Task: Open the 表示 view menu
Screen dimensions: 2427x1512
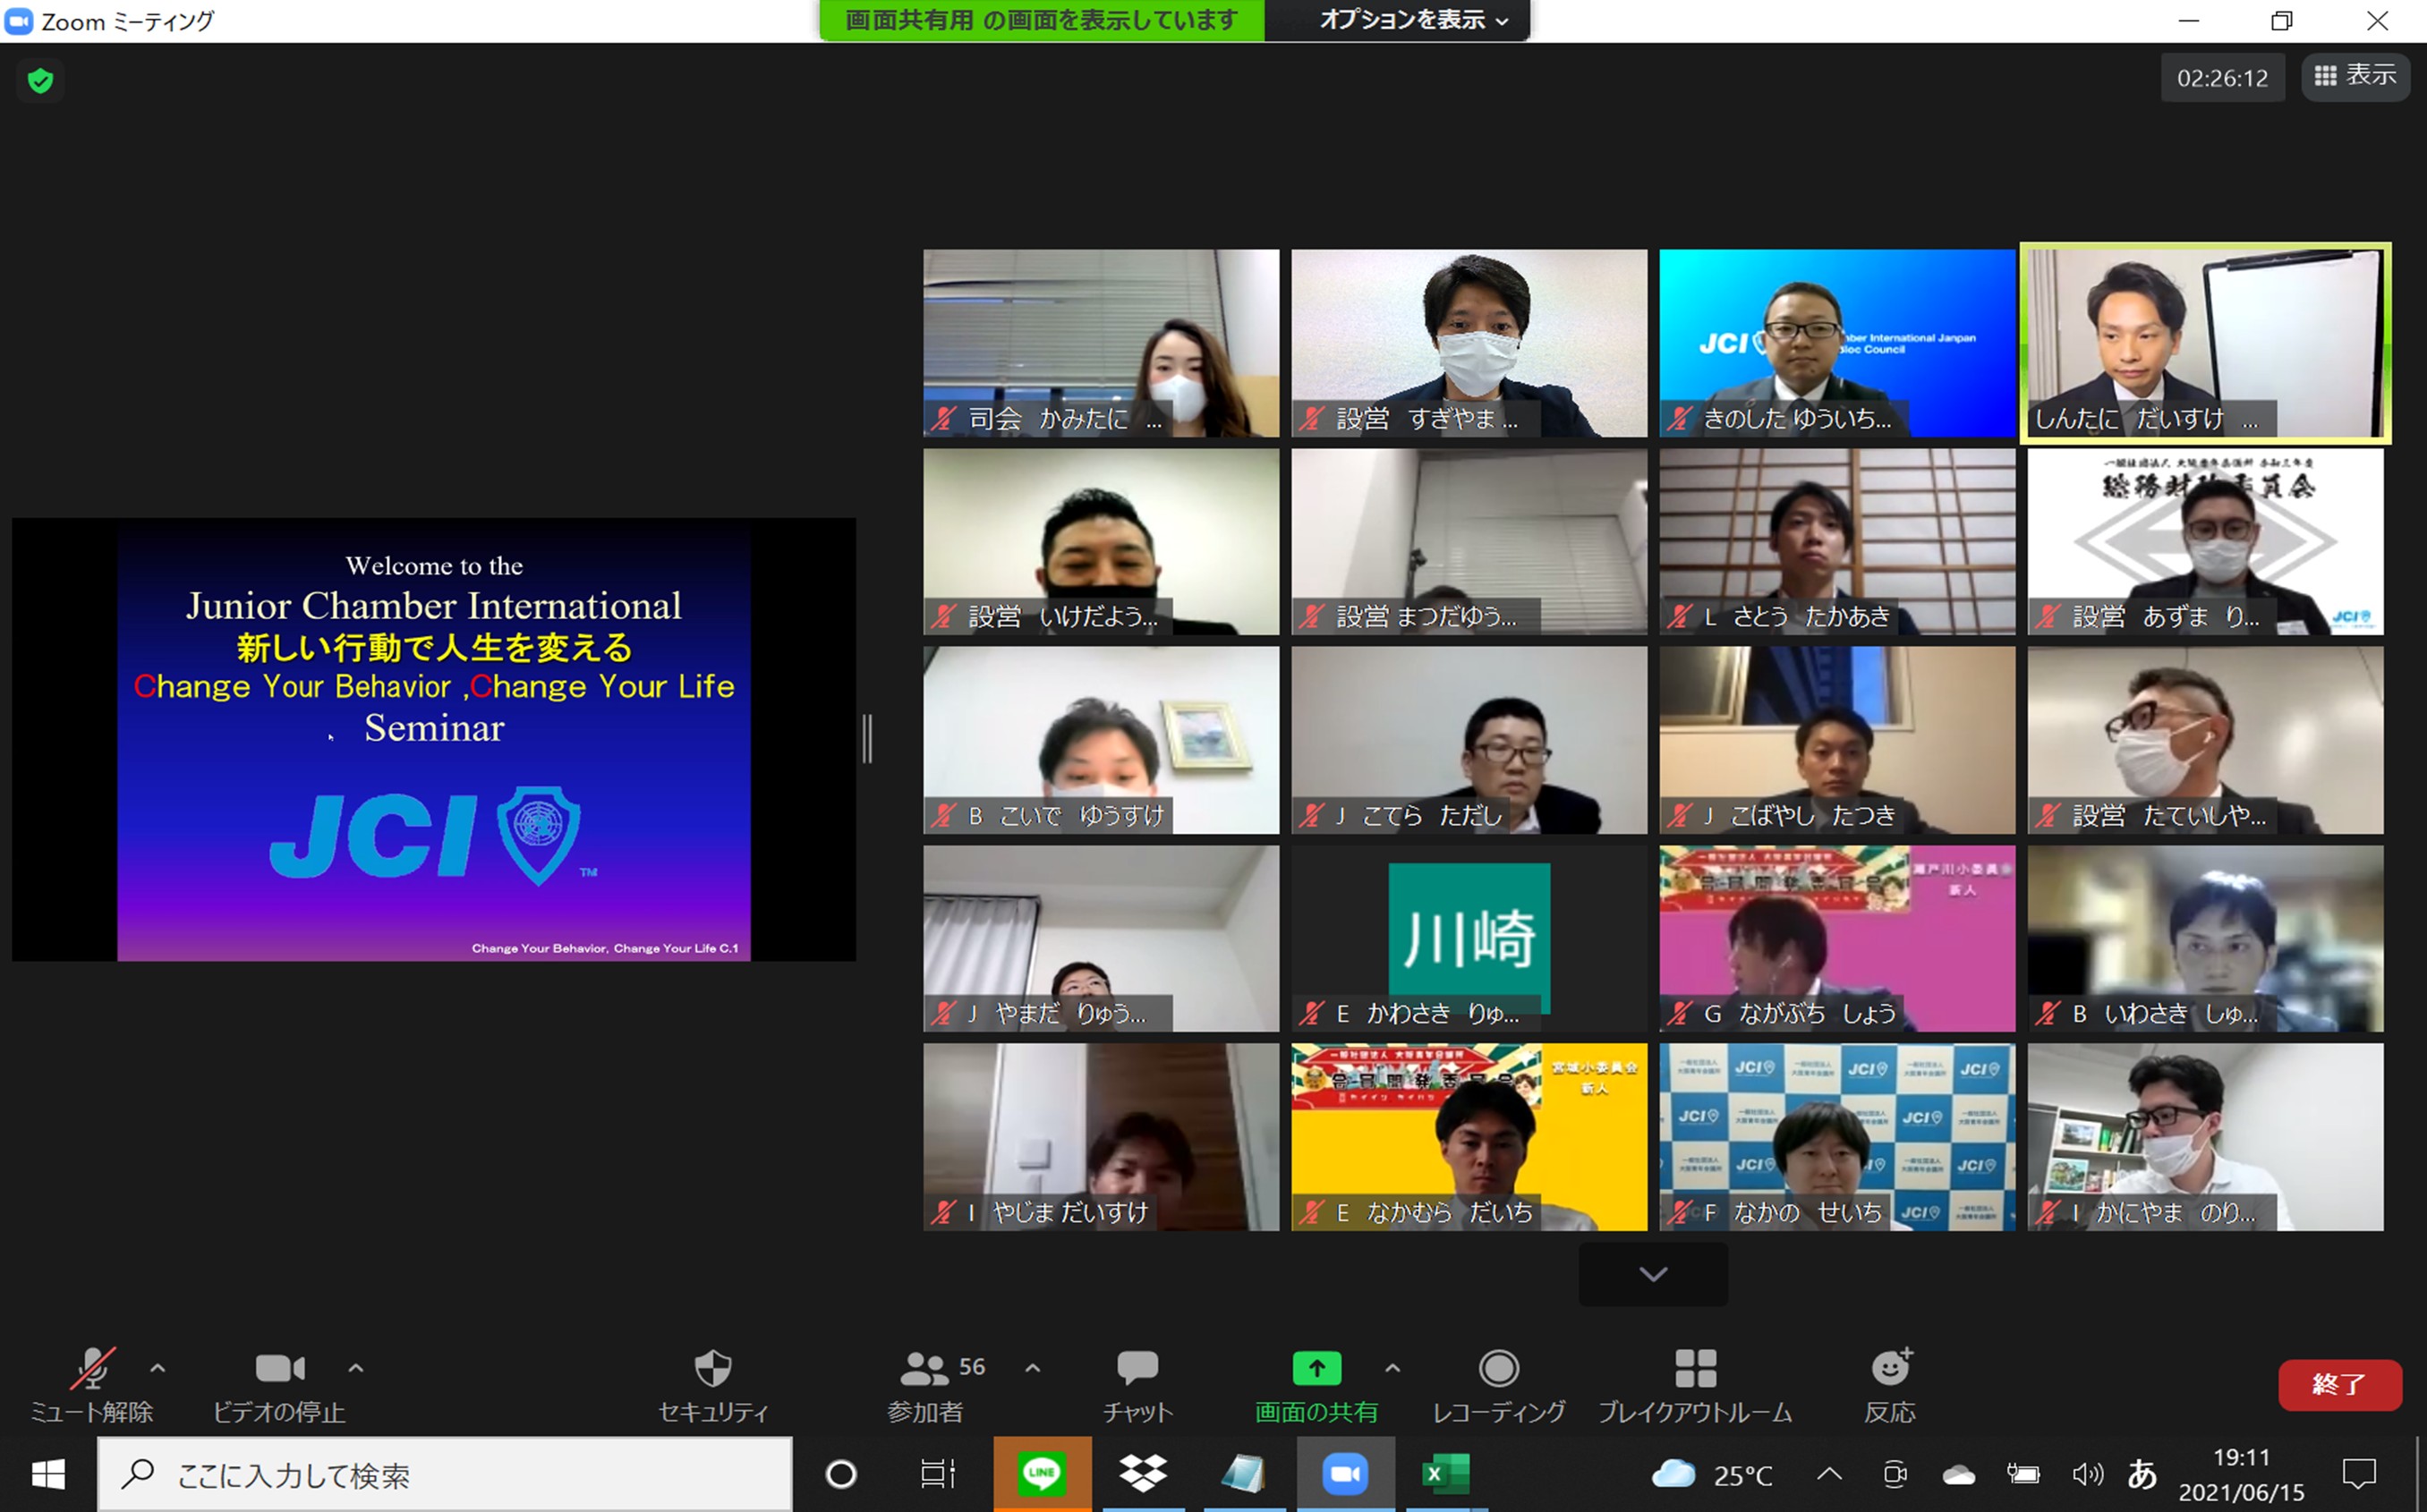Action: (x=2355, y=76)
